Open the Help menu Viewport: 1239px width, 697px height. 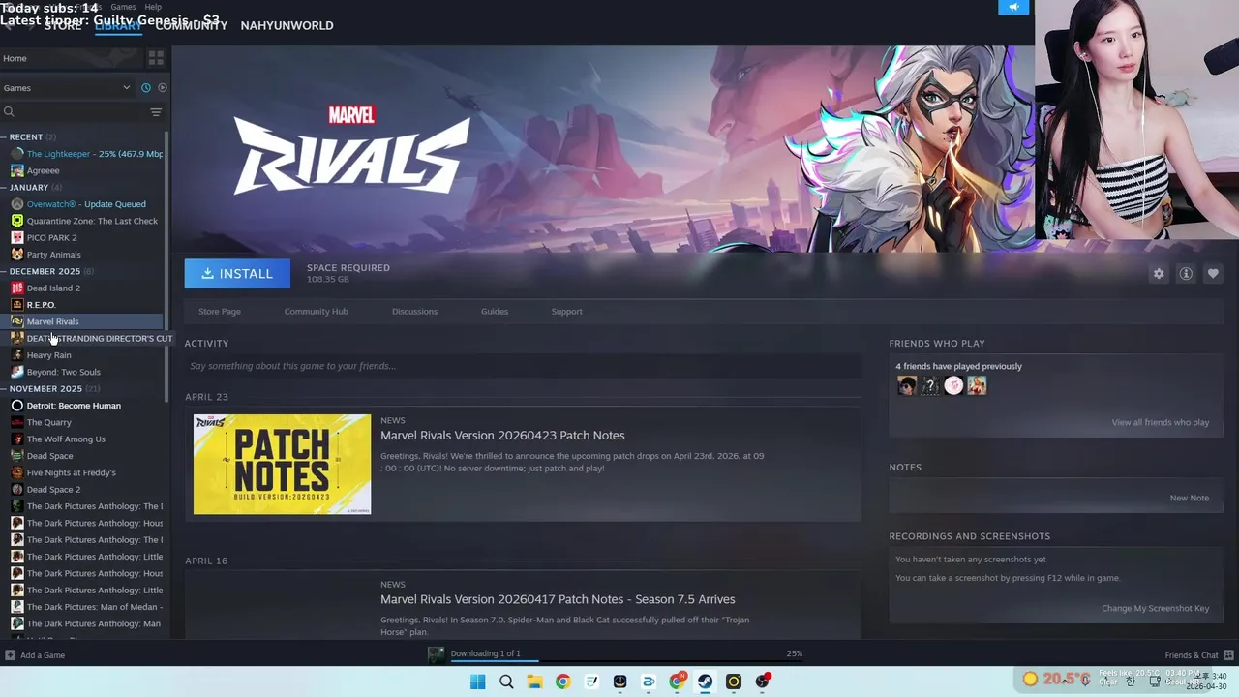(x=153, y=7)
